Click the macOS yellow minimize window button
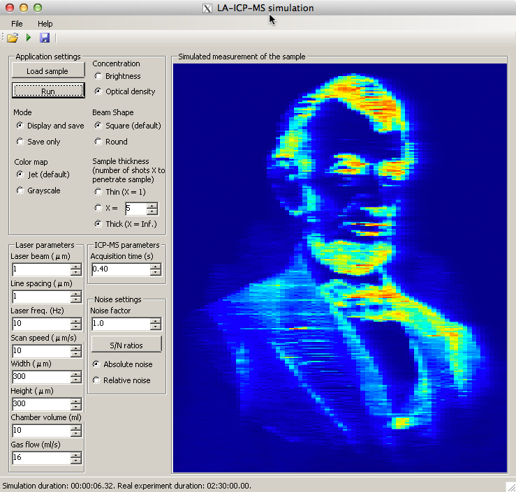Image resolution: width=516 pixels, height=492 pixels. pos(24,8)
